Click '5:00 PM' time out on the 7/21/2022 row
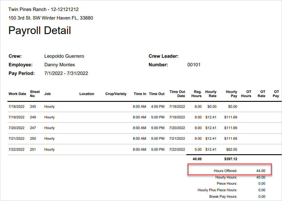Screen dimensions: 282x201 pyautogui.click(x=158, y=139)
